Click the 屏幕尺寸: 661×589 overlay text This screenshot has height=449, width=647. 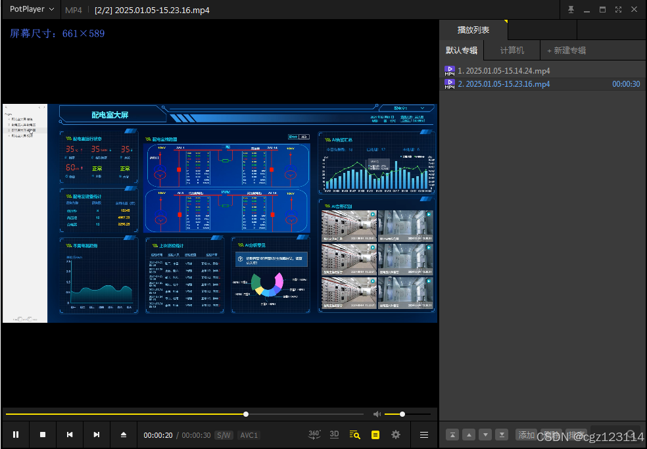click(x=57, y=34)
